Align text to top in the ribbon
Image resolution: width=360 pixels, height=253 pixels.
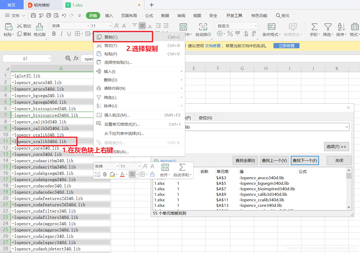(x=134, y=25)
